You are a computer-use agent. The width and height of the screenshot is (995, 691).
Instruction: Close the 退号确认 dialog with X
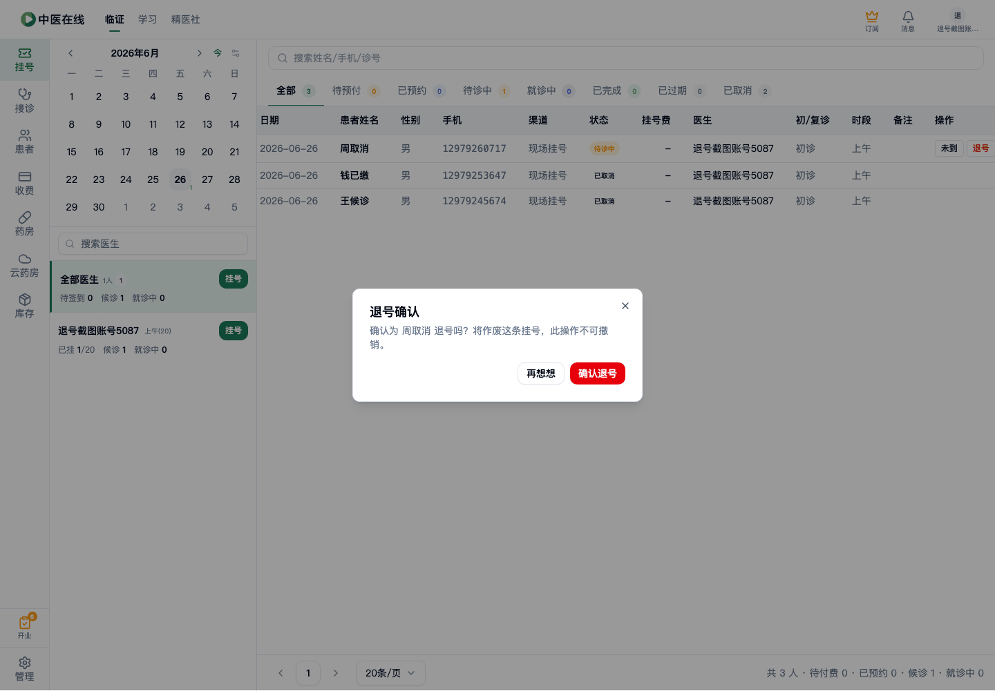click(625, 306)
